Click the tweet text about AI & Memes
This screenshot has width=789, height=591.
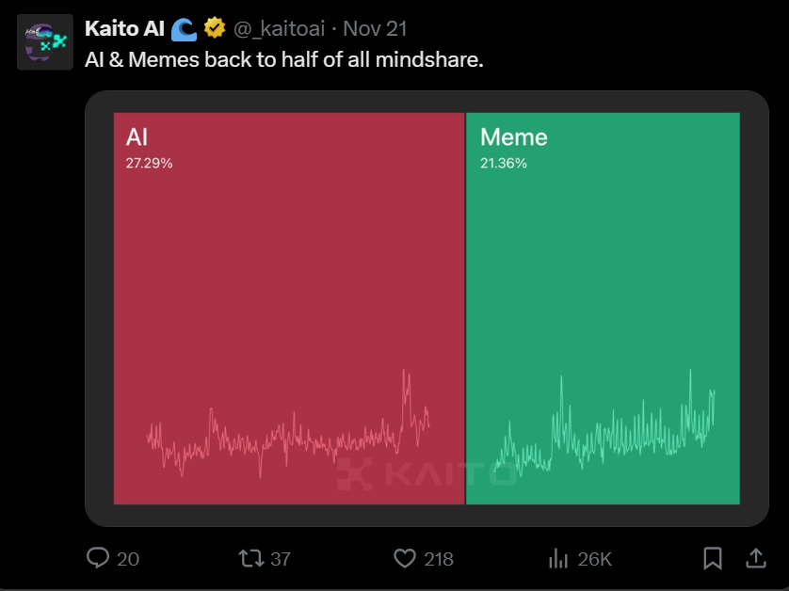tap(284, 58)
